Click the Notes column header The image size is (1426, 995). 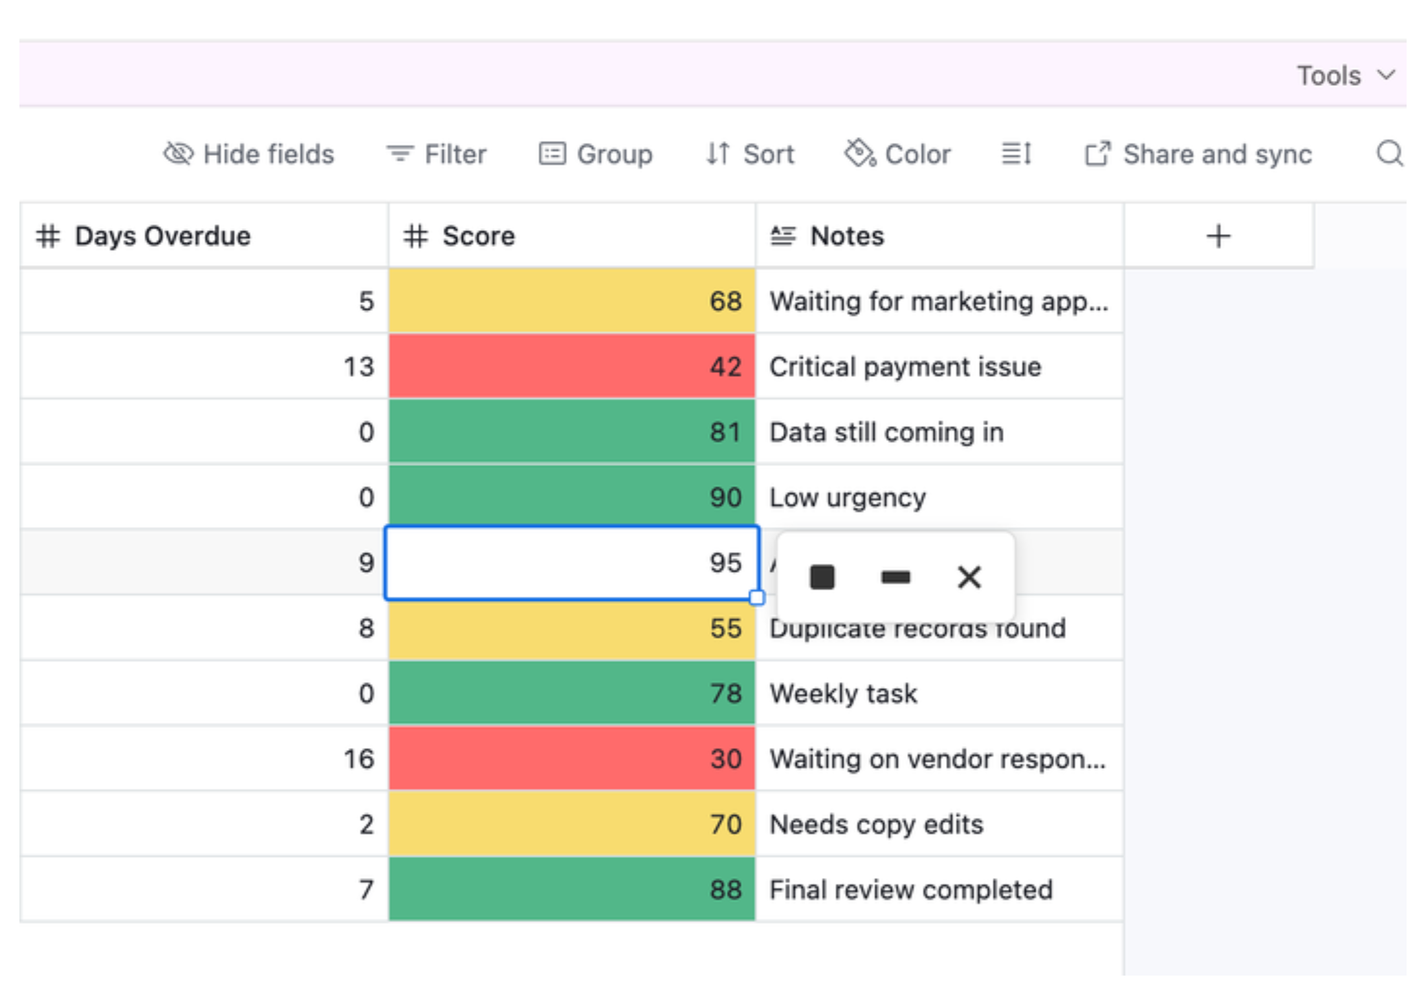(x=846, y=236)
